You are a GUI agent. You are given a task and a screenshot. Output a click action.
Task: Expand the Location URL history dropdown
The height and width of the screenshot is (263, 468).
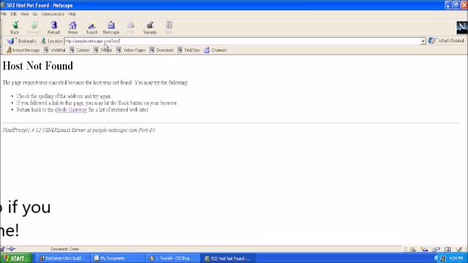pyautogui.click(x=423, y=41)
